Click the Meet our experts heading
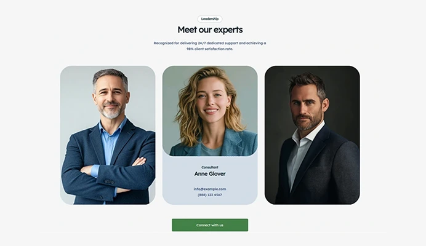426x246 pixels. tap(210, 30)
